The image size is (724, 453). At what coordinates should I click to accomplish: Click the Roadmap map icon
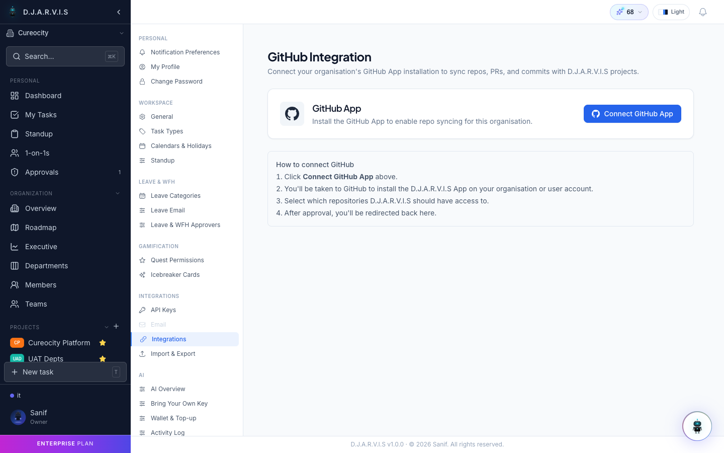(x=15, y=228)
